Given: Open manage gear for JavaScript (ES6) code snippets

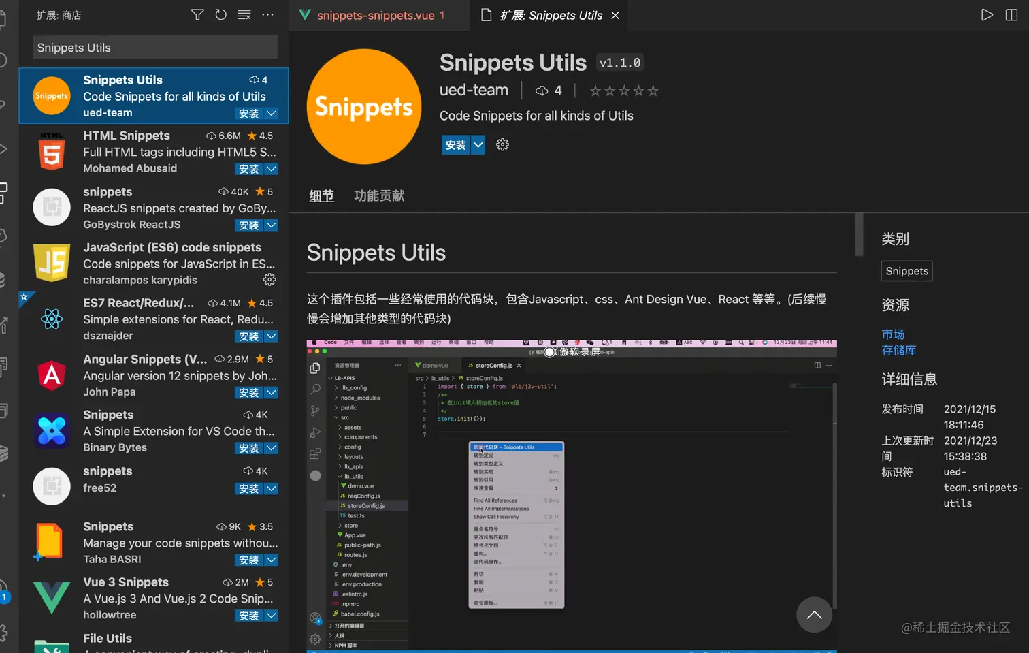Looking at the screenshot, I should (269, 280).
